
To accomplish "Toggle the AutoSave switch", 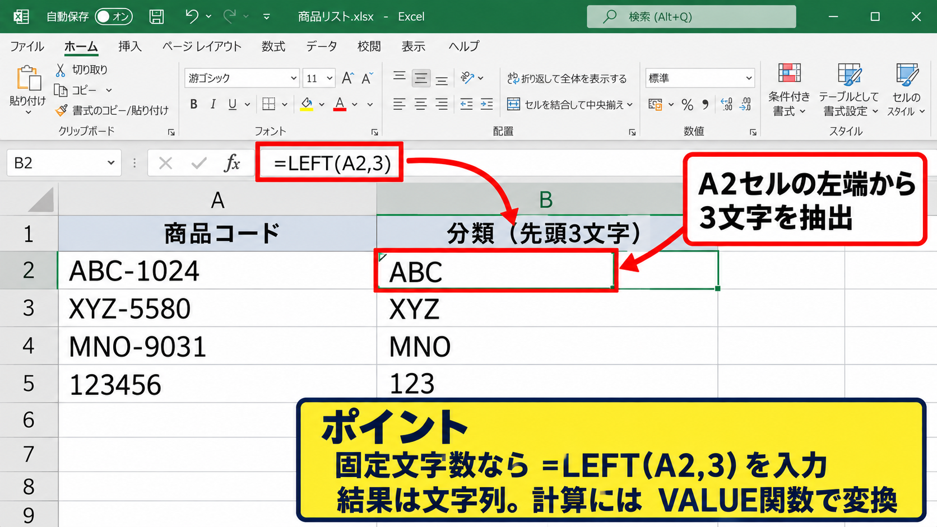I will (x=114, y=17).
